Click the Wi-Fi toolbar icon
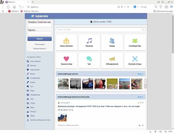 161,7
